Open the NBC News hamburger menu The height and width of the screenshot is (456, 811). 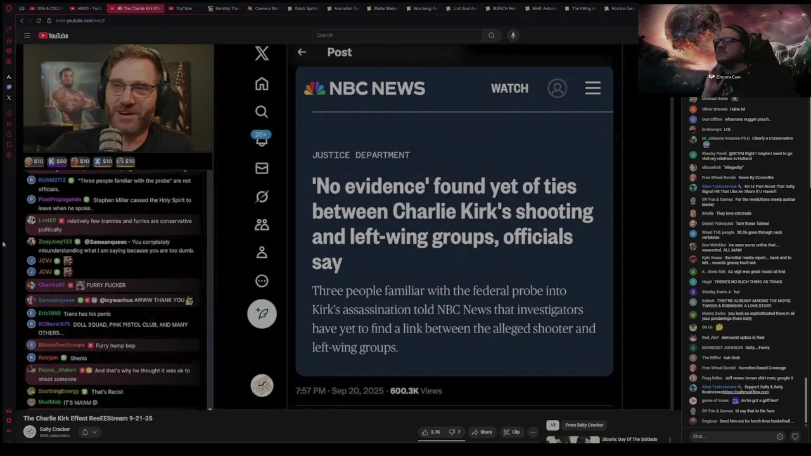point(592,88)
